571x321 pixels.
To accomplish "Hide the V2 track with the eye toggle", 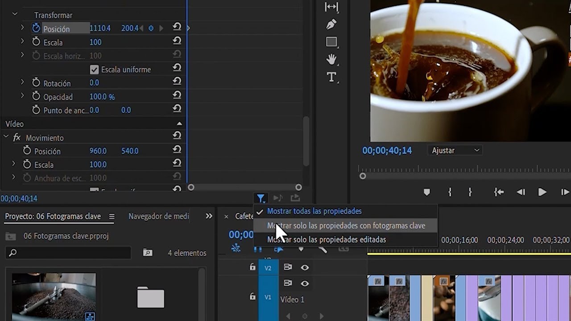I will 305,267.
